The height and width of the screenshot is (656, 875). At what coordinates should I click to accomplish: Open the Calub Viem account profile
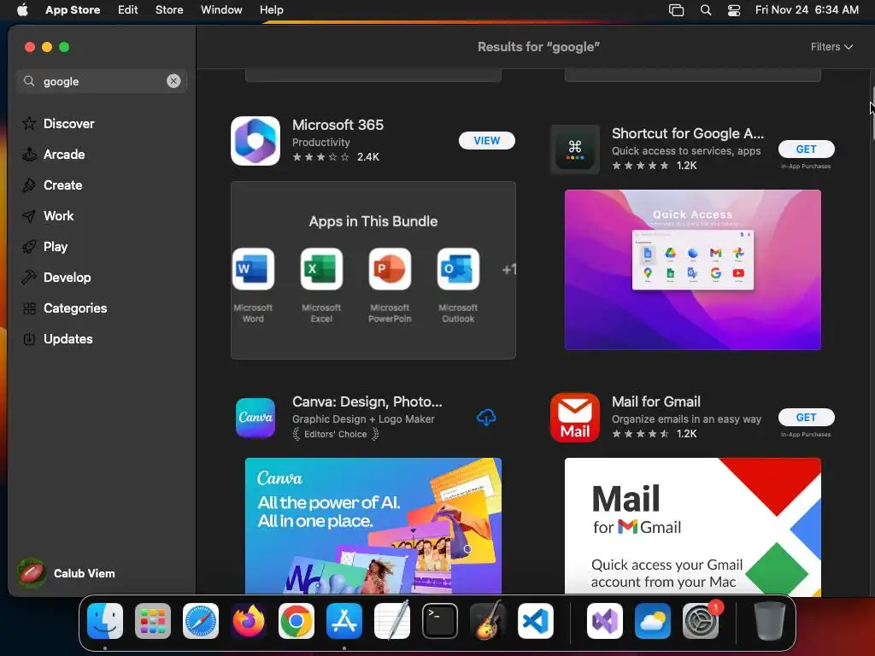(x=66, y=573)
